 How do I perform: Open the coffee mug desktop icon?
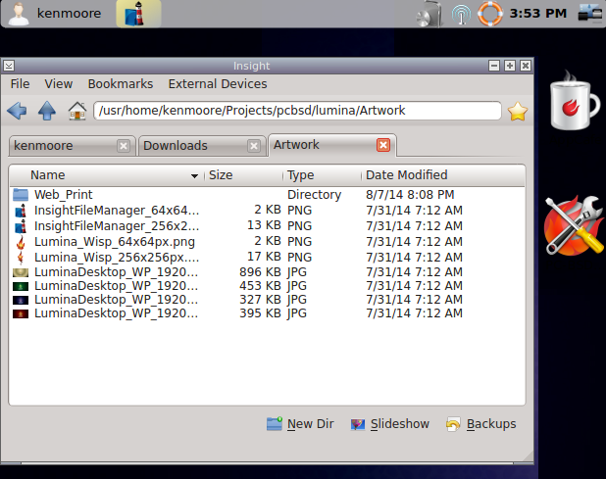(x=574, y=101)
